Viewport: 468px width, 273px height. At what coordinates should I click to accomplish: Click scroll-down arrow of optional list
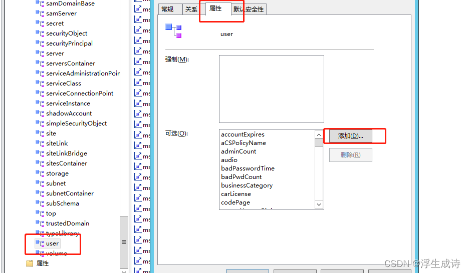point(319,204)
